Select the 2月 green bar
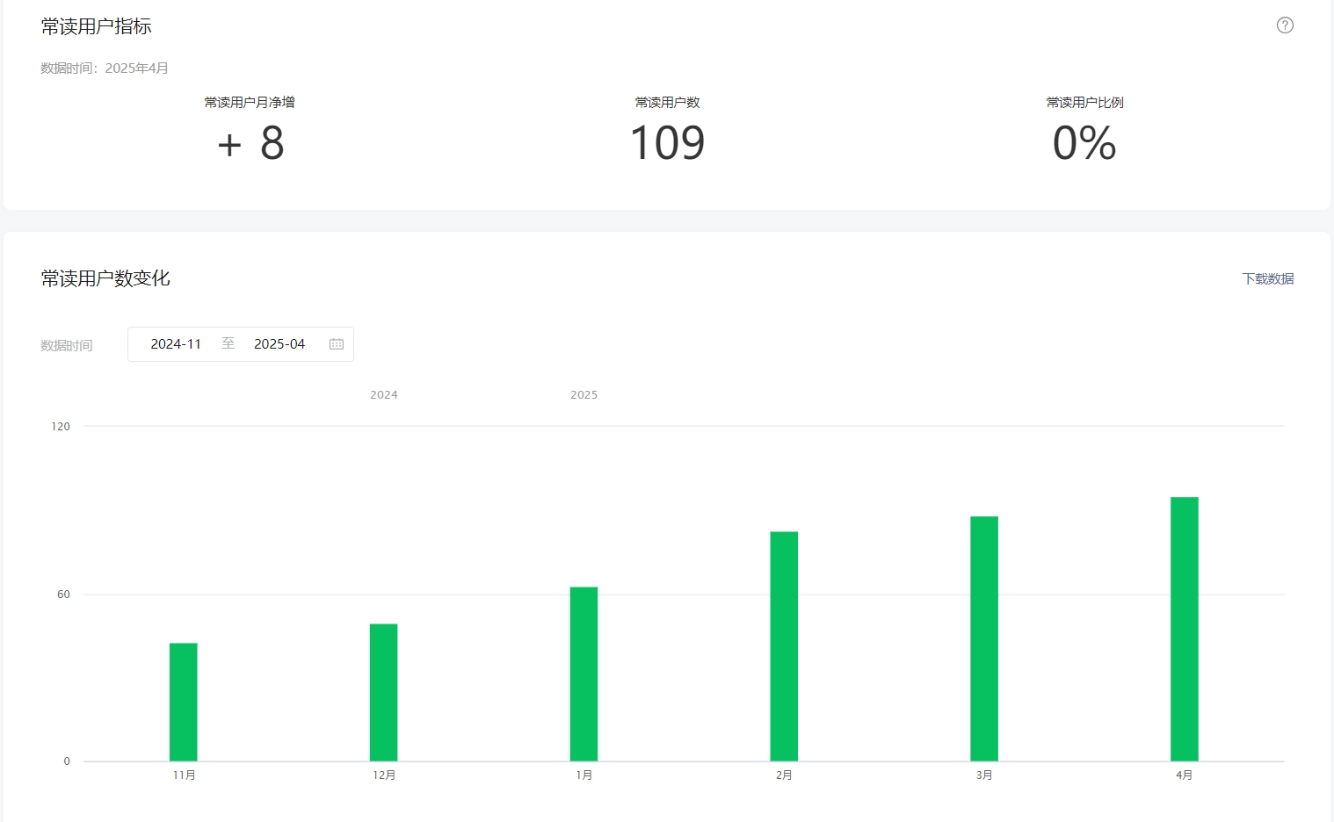 [x=785, y=646]
